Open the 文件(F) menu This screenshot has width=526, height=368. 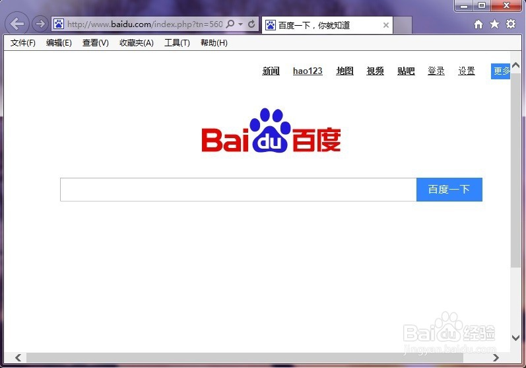23,43
